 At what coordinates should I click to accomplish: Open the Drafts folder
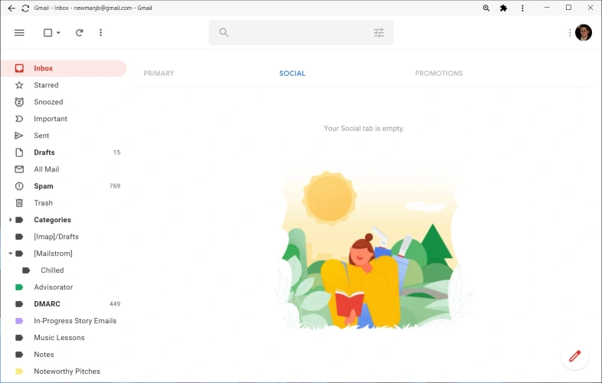point(44,152)
